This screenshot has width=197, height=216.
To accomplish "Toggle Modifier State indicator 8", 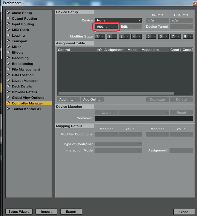I will (x=188, y=36).
